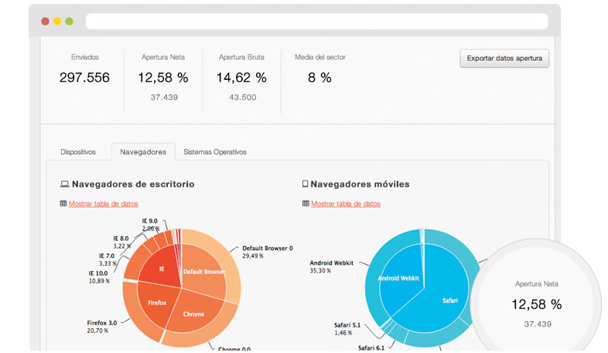Open Mostrar tabla de datos under Navegadores de escritorio

tap(103, 204)
